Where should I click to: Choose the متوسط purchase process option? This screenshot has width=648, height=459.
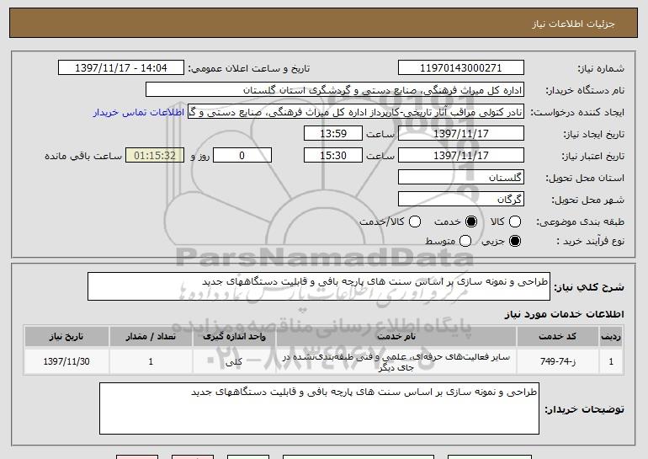tap(465, 241)
